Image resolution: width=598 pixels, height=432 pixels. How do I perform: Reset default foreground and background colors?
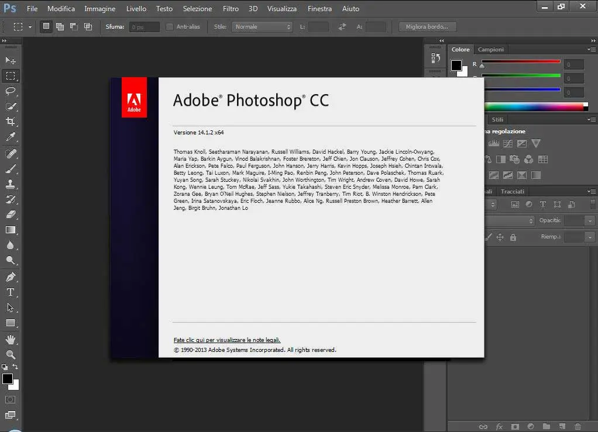5,367
